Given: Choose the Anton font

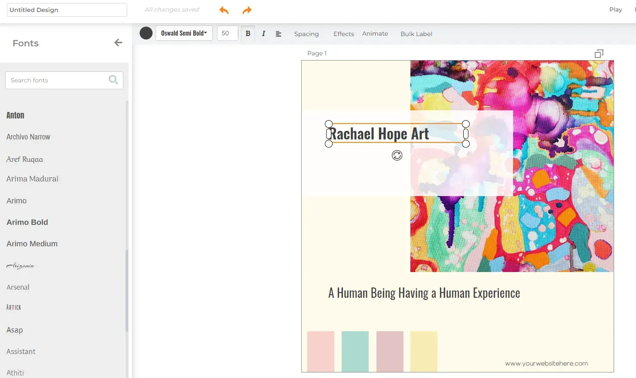Looking at the screenshot, I should [15, 115].
